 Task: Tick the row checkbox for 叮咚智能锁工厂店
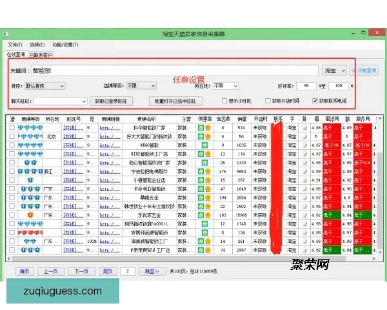coord(12,154)
